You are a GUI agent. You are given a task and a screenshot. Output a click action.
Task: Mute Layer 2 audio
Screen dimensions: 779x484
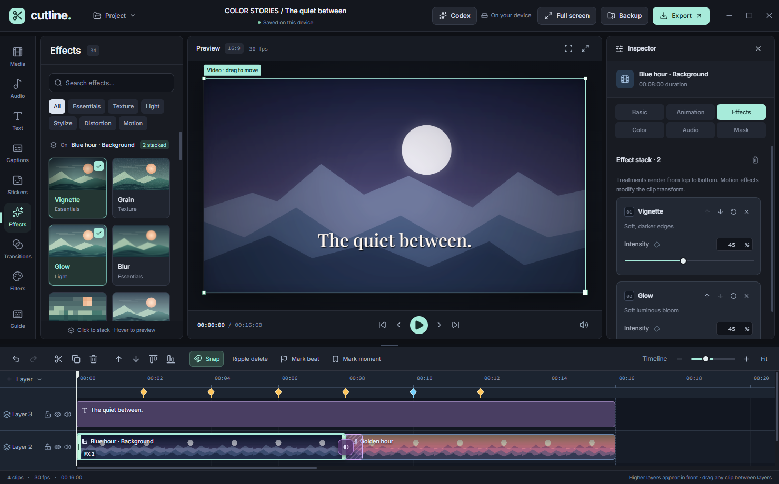pos(67,447)
